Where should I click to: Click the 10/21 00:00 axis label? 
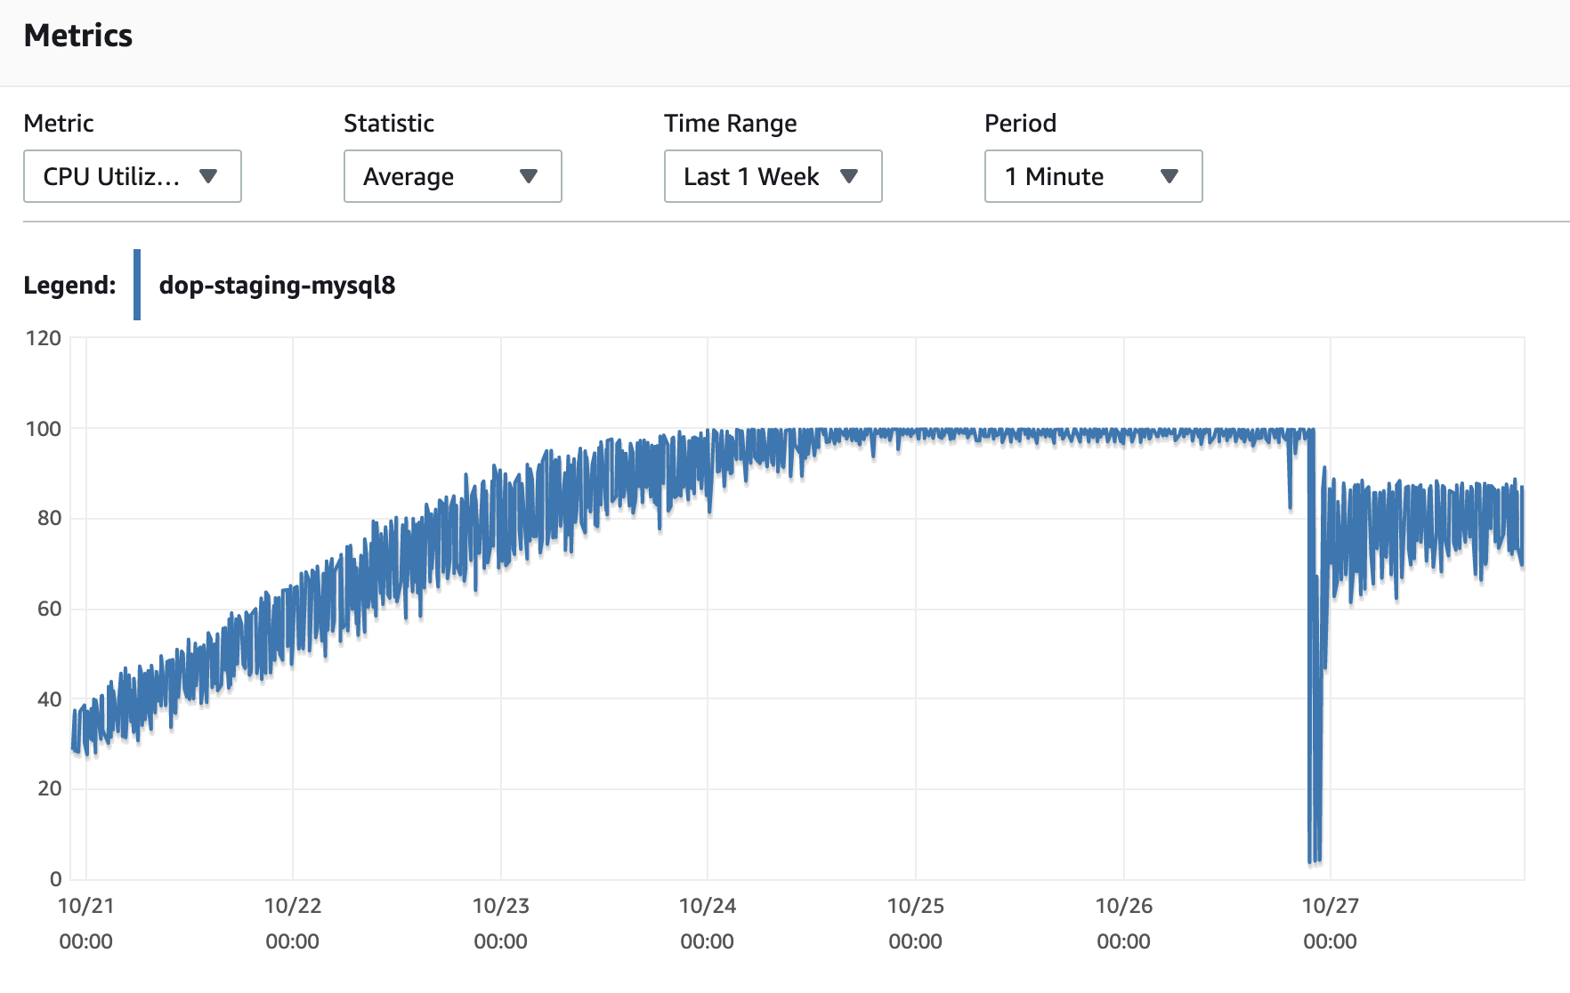click(x=87, y=923)
